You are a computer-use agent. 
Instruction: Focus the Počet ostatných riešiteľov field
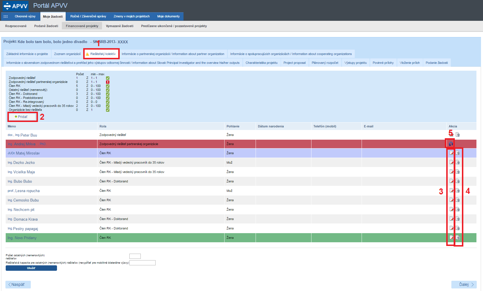point(135,256)
